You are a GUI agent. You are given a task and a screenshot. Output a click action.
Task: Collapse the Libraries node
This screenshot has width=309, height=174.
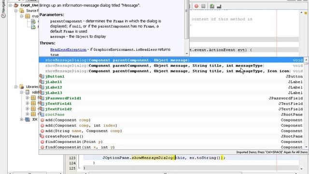coord(16,87)
